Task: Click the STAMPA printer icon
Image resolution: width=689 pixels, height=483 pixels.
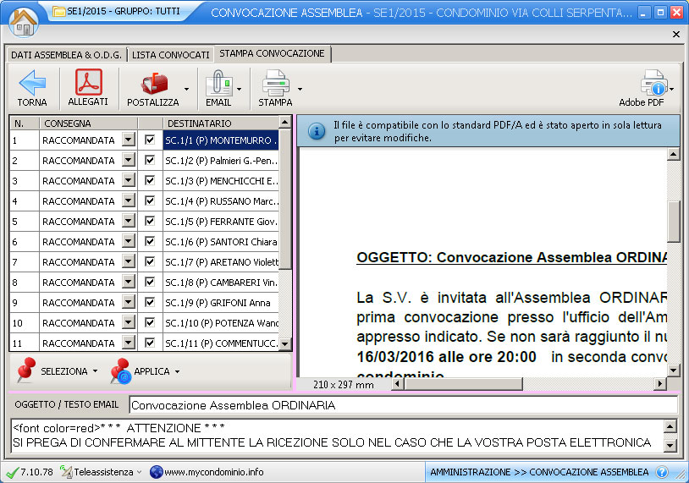Action: (276, 83)
